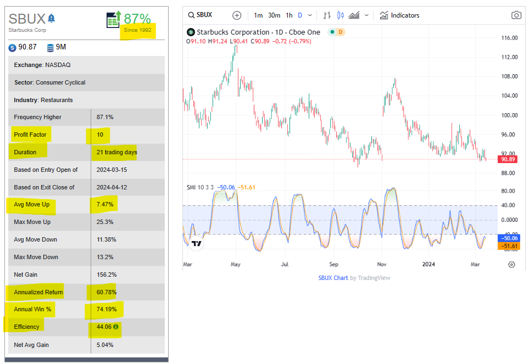Switch chart to 30m timeframe
Image resolution: width=529 pixels, height=364 pixels.
(274, 15)
